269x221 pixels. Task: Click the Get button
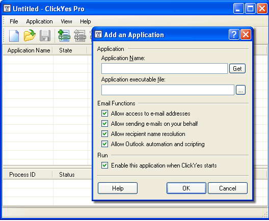[237, 69]
